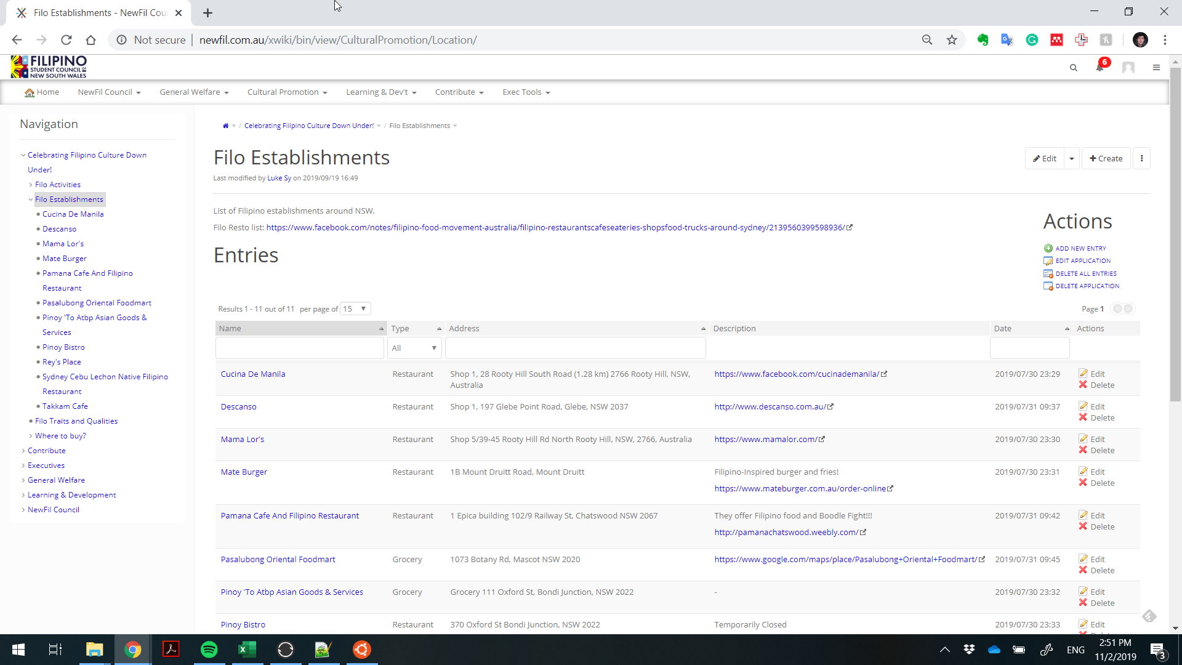Bookmark this page with the star icon
1182x665 pixels.
point(952,40)
